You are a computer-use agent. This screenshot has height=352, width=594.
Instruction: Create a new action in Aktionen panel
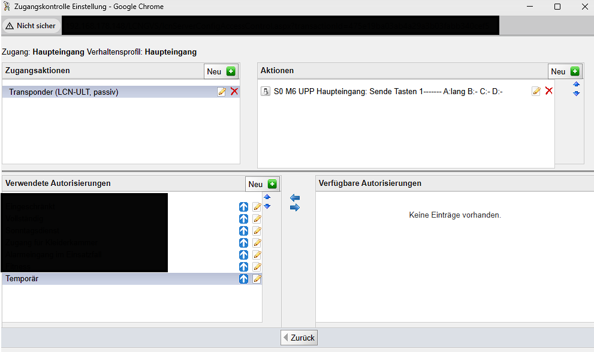[565, 71]
